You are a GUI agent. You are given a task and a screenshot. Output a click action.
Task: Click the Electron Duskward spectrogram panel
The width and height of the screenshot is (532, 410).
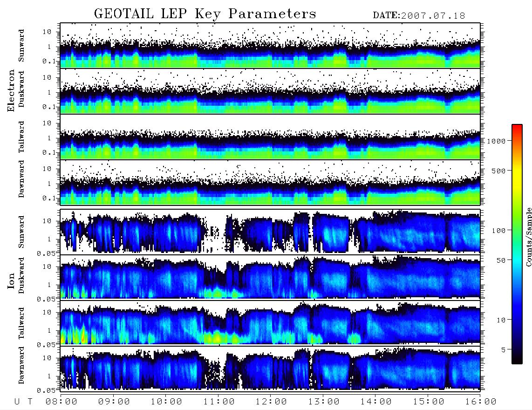click(x=270, y=91)
